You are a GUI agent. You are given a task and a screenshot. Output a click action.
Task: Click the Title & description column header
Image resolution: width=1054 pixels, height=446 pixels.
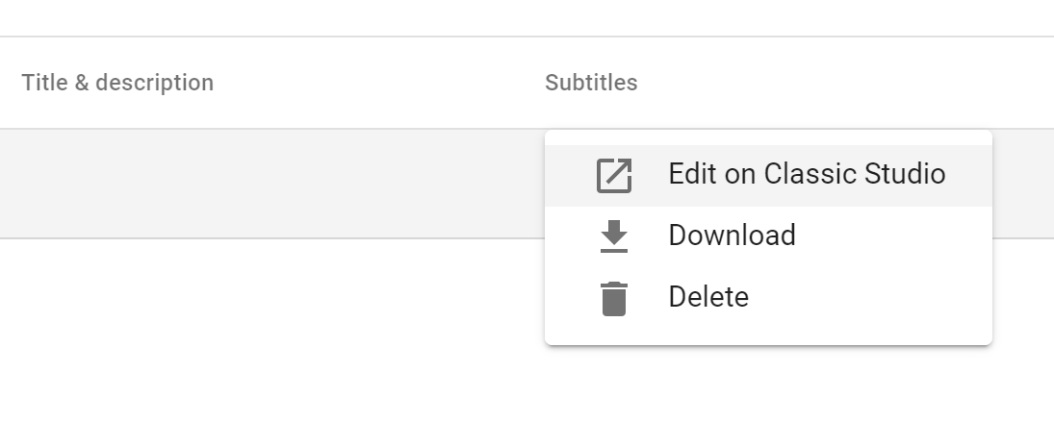coord(117,83)
